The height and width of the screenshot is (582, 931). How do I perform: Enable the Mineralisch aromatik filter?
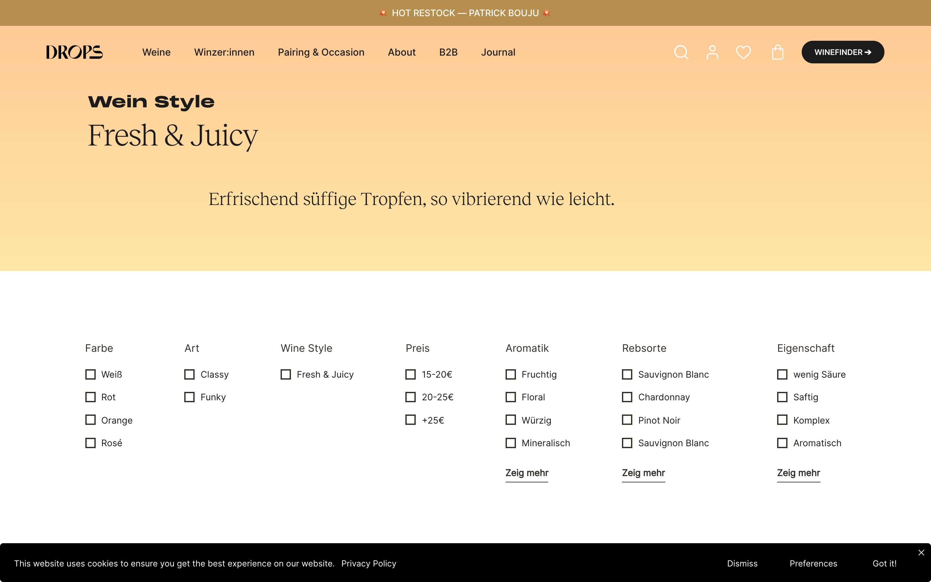pyautogui.click(x=510, y=443)
